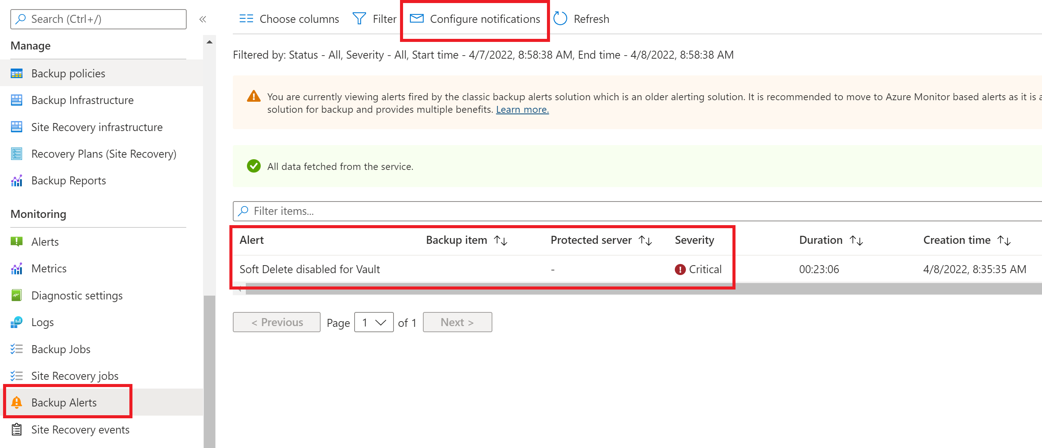Image resolution: width=1042 pixels, height=448 pixels.
Task: Click Choose columns button
Action: coord(289,19)
